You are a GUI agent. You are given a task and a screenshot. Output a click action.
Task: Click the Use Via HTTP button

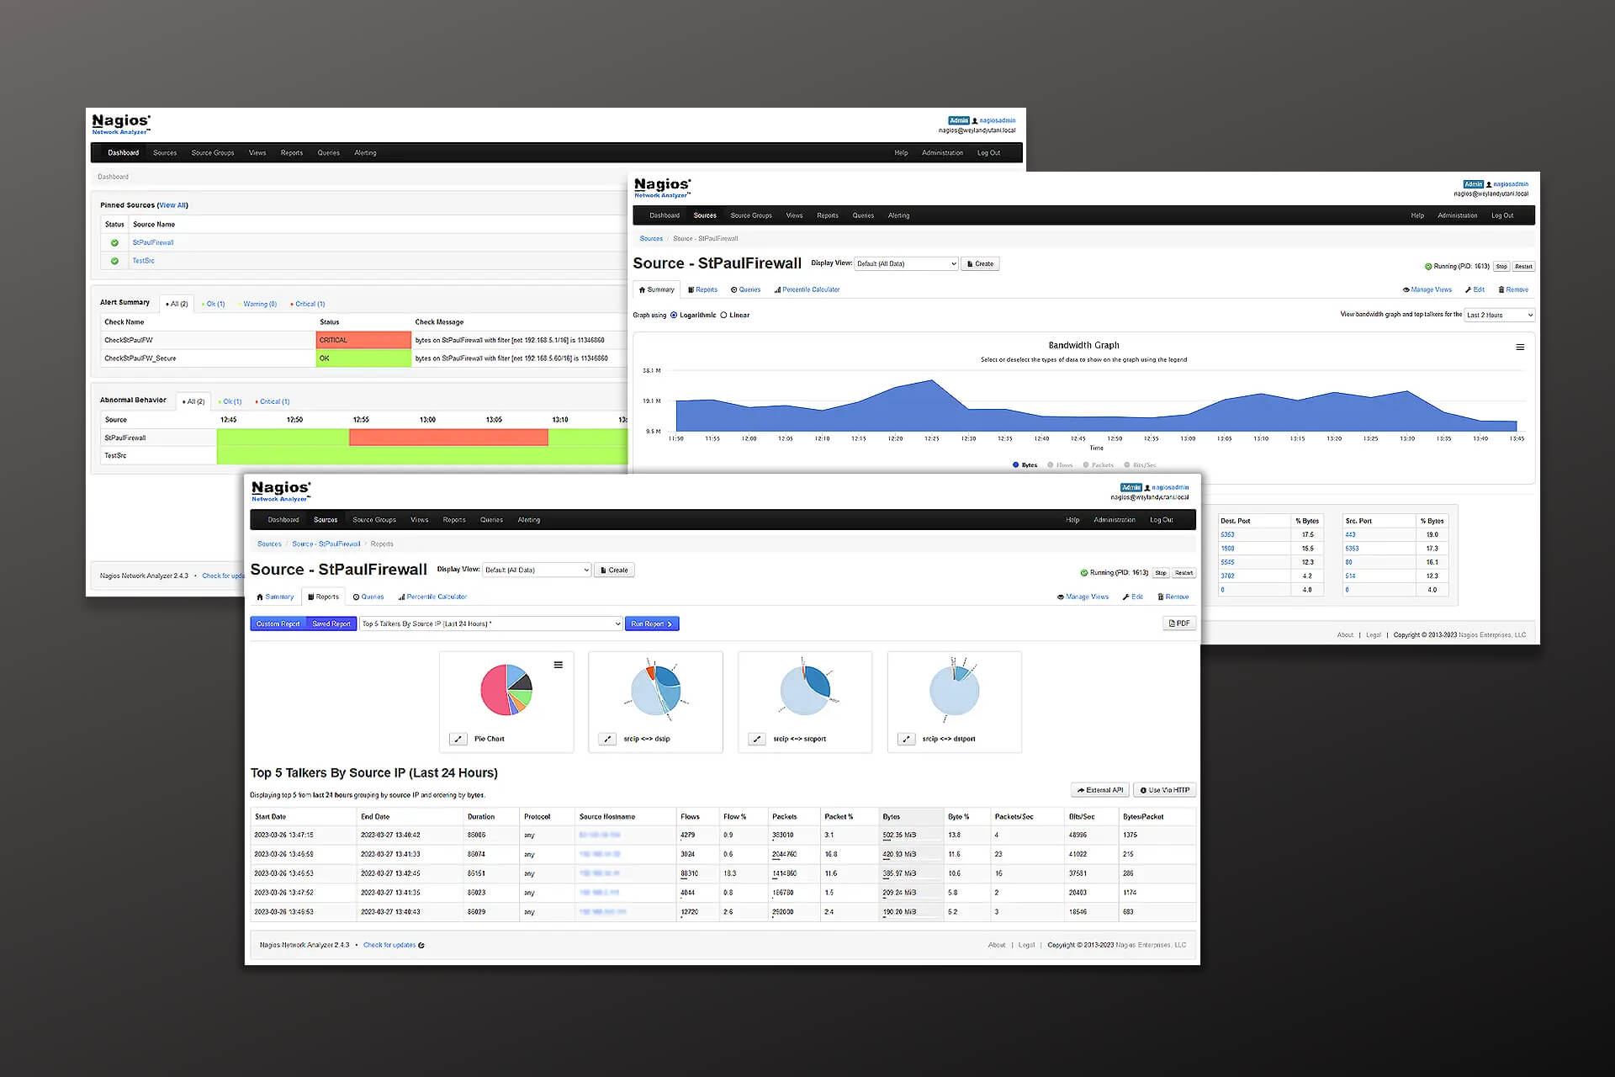pyautogui.click(x=1165, y=790)
